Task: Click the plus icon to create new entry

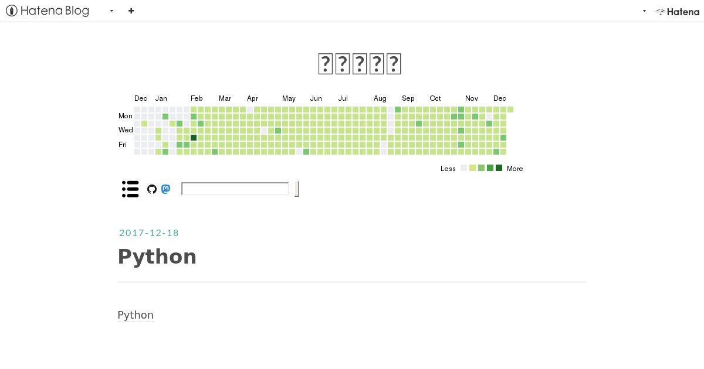Action: click(x=131, y=11)
